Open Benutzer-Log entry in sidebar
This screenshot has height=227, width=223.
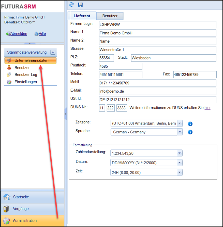tap(26, 75)
